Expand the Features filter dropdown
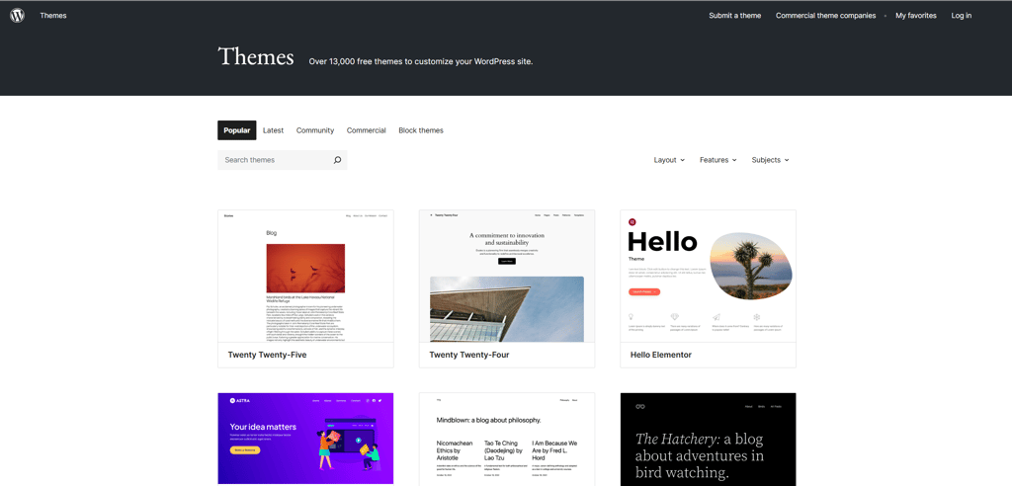Image resolution: width=1012 pixels, height=486 pixels. (717, 160)
